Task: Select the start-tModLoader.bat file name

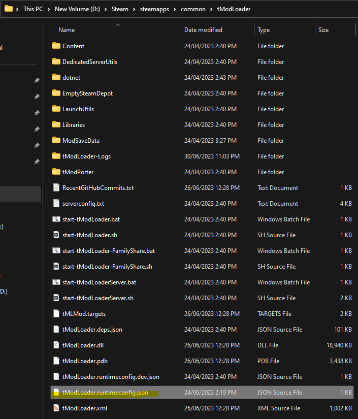Action: click(x=91, y=219)
